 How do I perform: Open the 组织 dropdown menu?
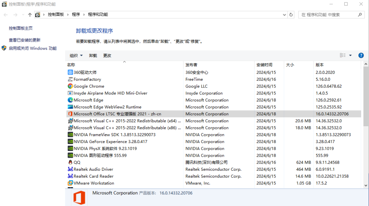pyautogui.click(x=76, y=56)
